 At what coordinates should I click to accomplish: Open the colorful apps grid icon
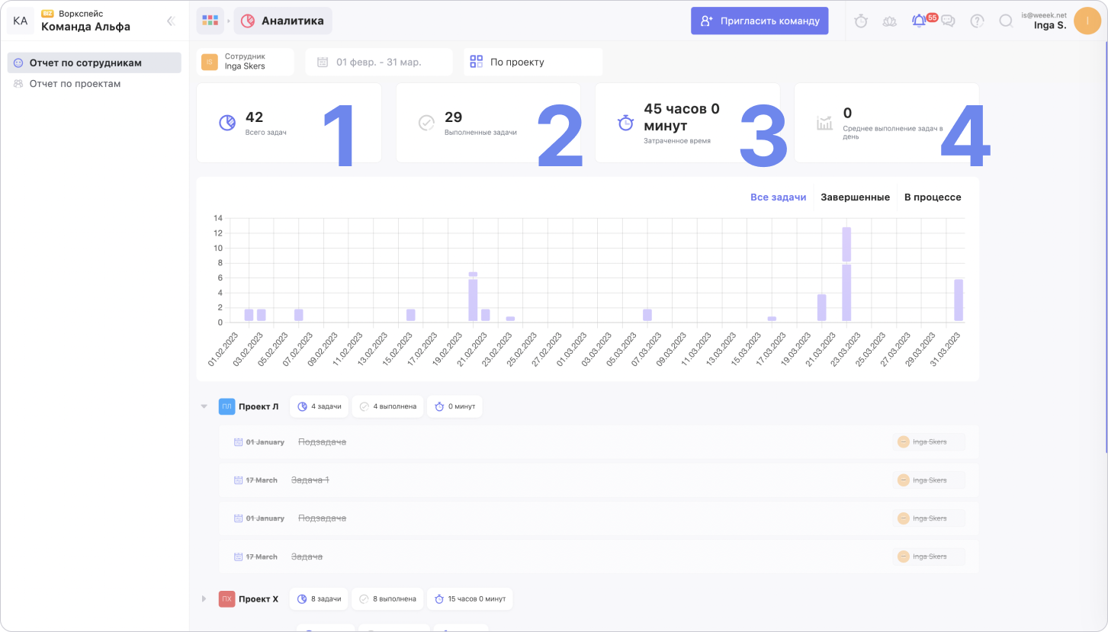point(210,21)
